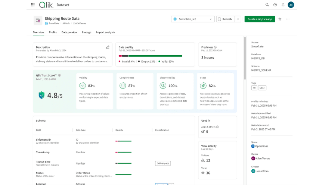The height and width of the screenshot is (185, 316).
Task: Click the Usage rocket icon
Action: point(203,86)
